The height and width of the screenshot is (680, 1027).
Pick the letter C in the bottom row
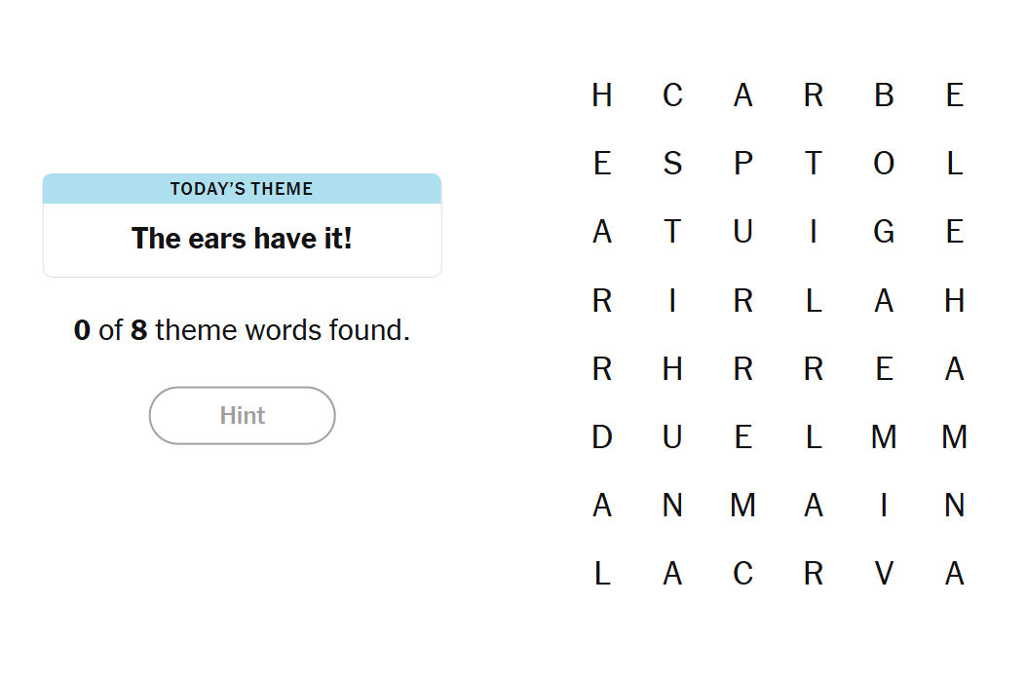742,574
